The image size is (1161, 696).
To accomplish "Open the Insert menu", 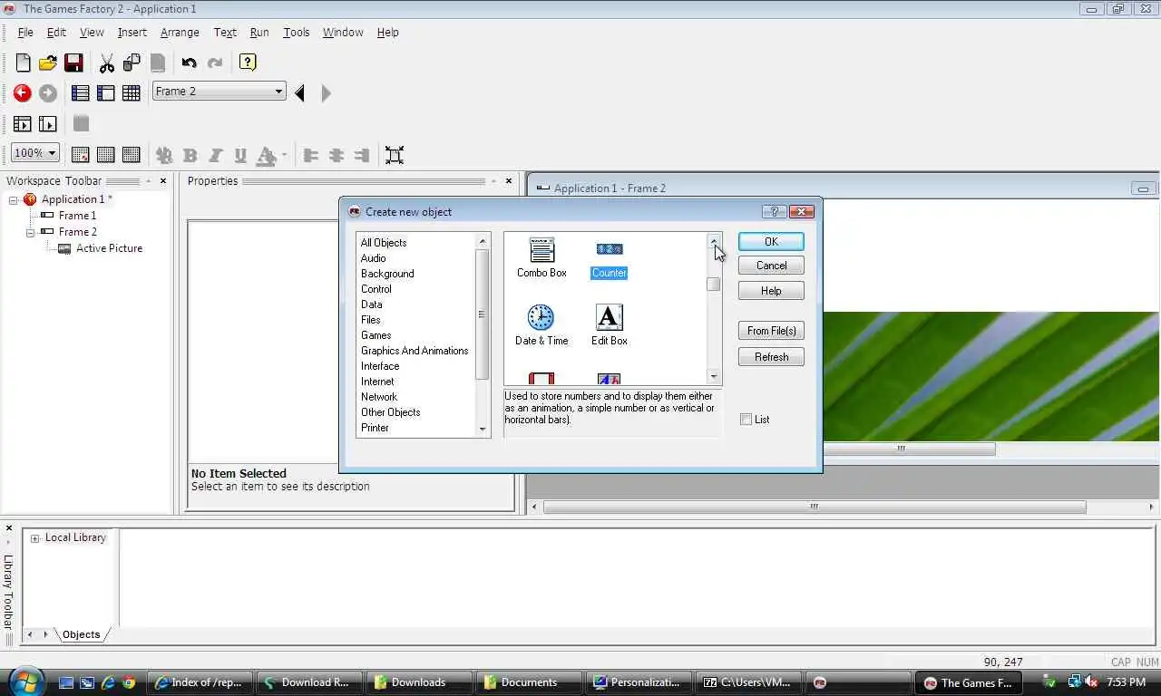I will click(132, 32).
